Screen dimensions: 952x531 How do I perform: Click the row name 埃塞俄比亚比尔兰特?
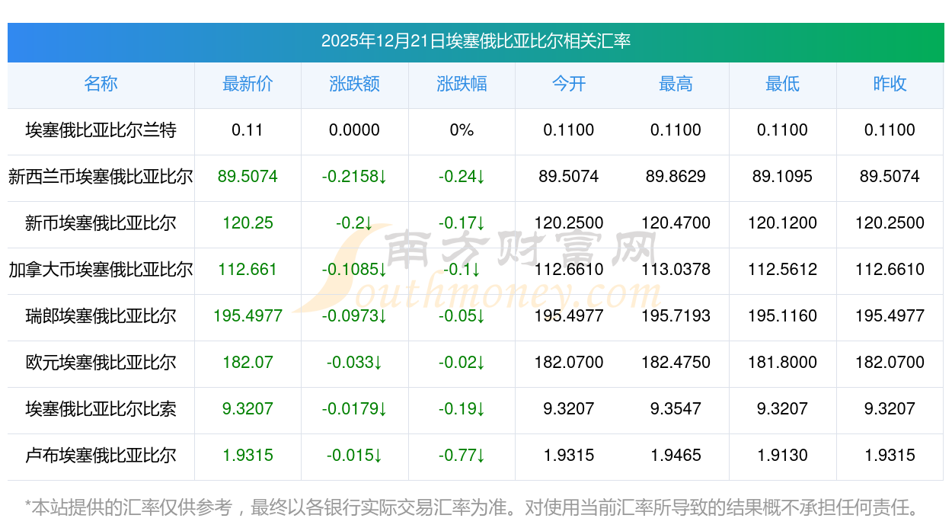click(x=101, y=130)
